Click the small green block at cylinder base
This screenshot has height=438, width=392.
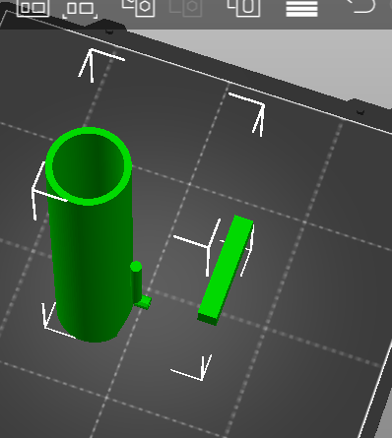[x=144, y=302]
